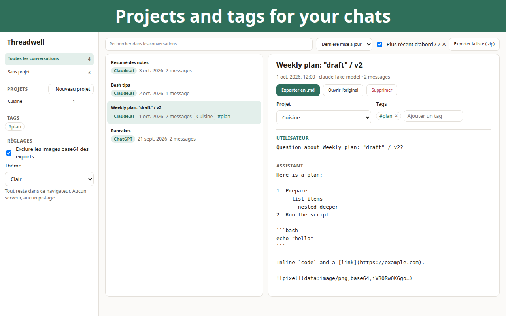Click the detail heading 'Weekly plan: "draft" / v2'
This screenshot has width=506, height=316.
point(319,65)
